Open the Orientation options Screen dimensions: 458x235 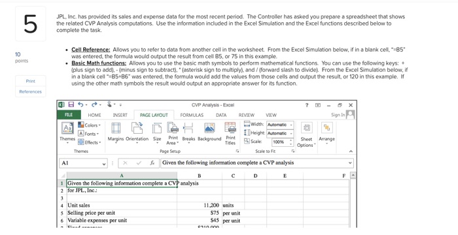pos(137,132)
